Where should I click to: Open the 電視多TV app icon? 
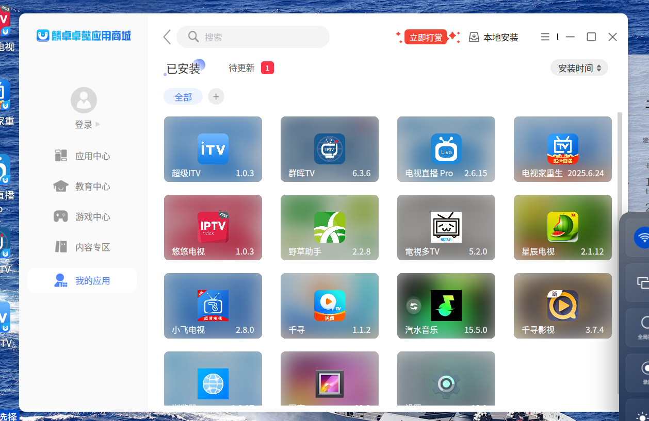[x=446, y=227]
